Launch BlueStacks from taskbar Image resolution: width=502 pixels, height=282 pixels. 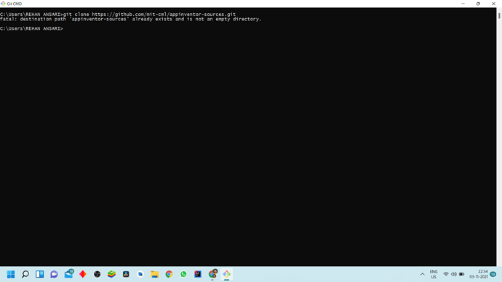click(x=112, y=274)
